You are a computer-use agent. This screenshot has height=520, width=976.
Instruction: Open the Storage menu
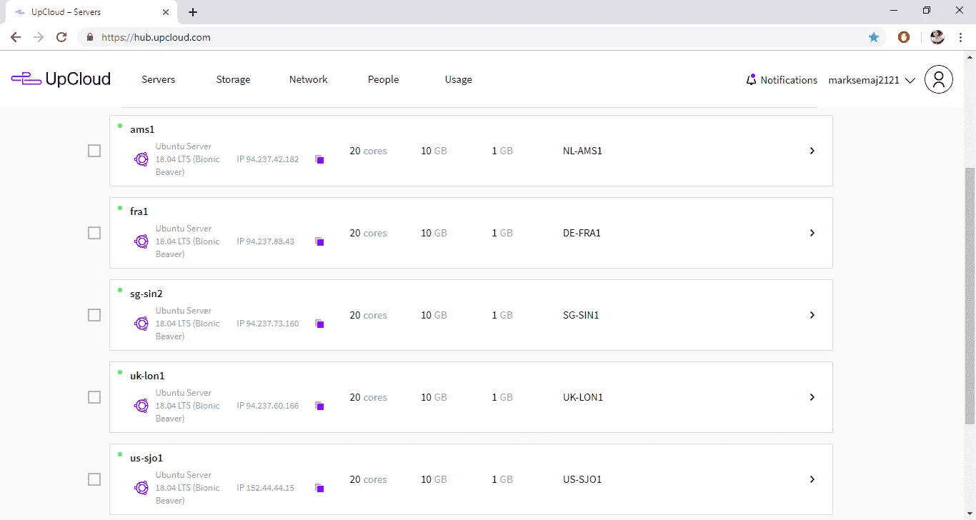233,79
